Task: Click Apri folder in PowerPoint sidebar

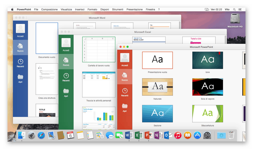Action: (x=125, y=108)
